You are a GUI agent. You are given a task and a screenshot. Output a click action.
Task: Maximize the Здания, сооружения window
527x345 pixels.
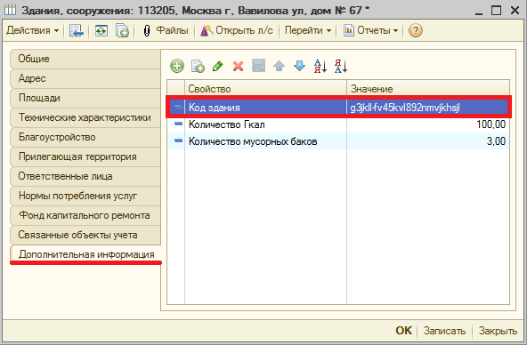(x=496, y=11)
